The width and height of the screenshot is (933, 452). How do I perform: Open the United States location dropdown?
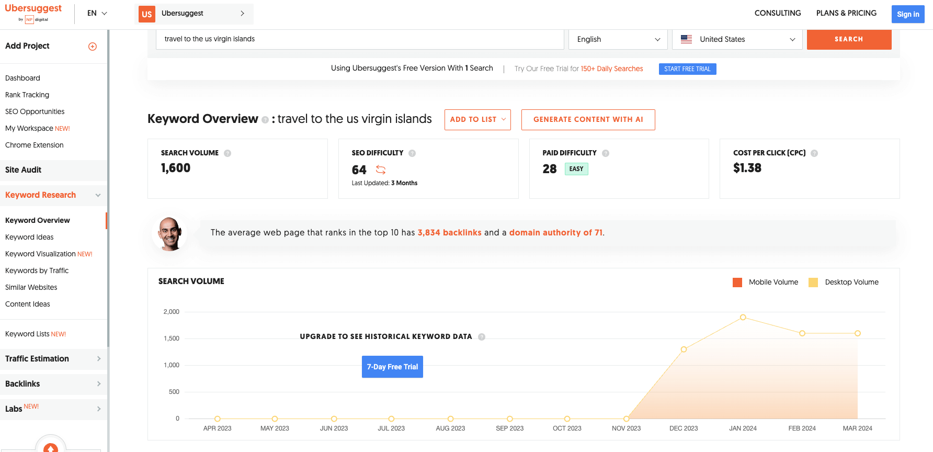pos(737,39)
